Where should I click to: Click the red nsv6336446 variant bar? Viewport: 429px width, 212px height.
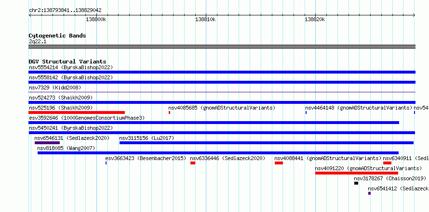pyautogui.click(x=193, y=163)
